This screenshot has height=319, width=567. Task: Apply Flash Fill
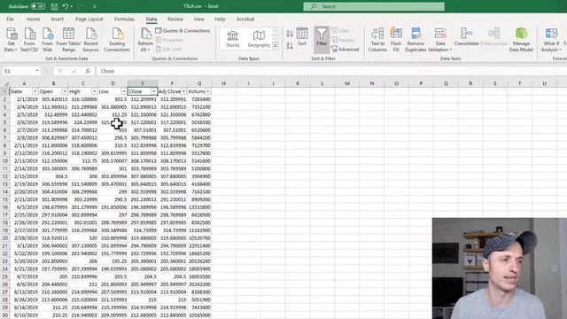(396, 39)
